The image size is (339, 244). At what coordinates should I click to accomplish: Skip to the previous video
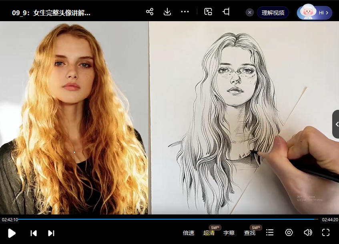tap(34, 233)
